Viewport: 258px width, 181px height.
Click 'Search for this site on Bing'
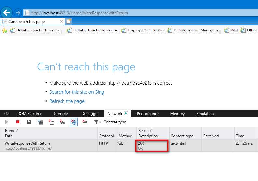(x=77, y=92)
